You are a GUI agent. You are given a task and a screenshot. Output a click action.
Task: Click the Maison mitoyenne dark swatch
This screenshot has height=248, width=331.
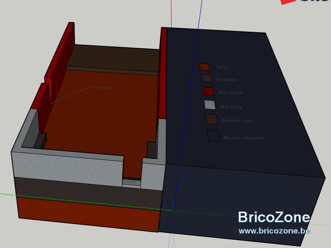click(x=214, y=136)
